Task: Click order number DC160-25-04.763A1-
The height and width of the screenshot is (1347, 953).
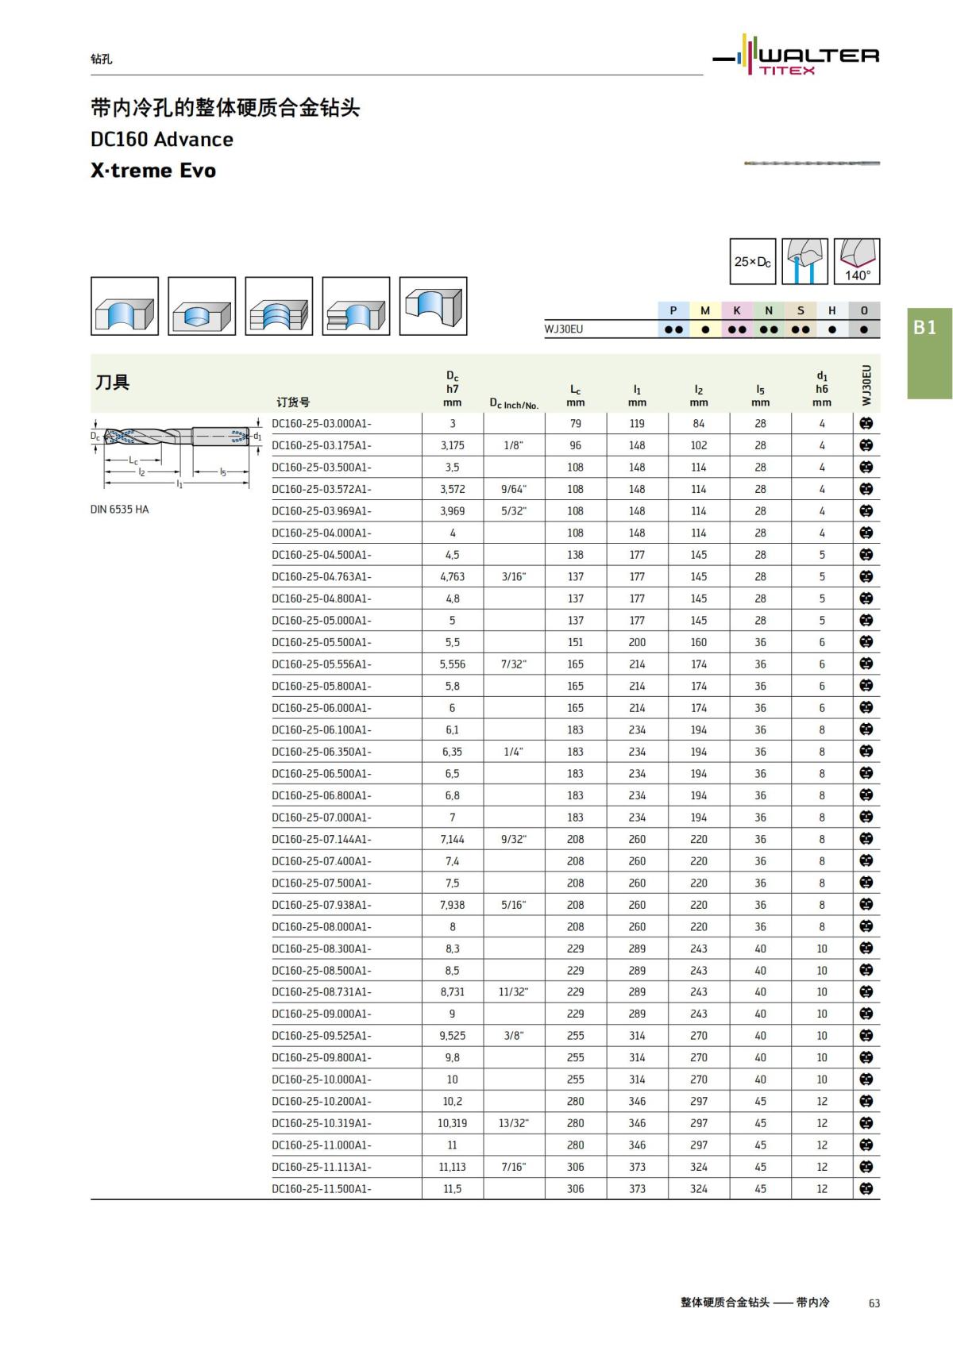Action: [322, 576]
